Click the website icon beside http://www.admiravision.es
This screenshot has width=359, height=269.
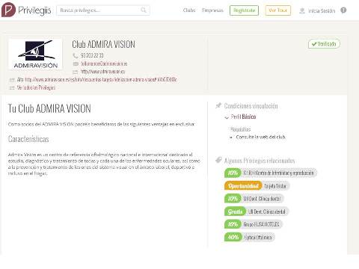75,72
